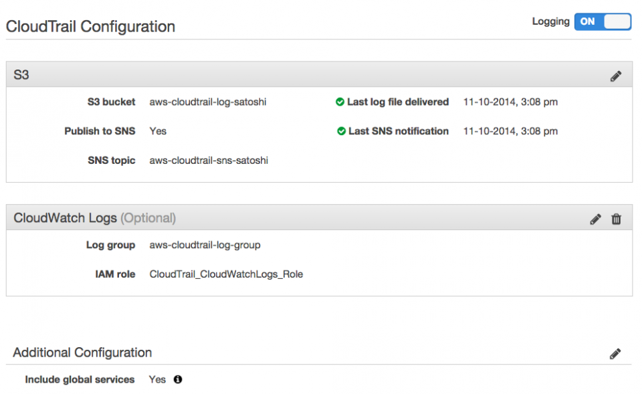The height and width of the screenshot is (394, 642).
Task: Click the pencil icon in the S3 header
Action: point(615,75)
